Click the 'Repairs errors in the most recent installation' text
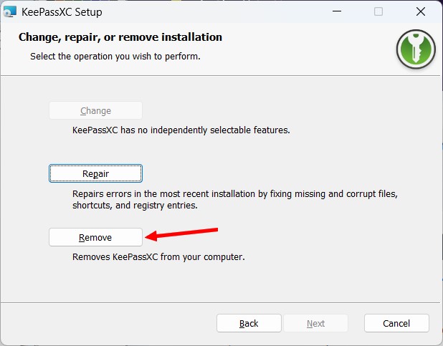The image size is (443, 346). 234,194
